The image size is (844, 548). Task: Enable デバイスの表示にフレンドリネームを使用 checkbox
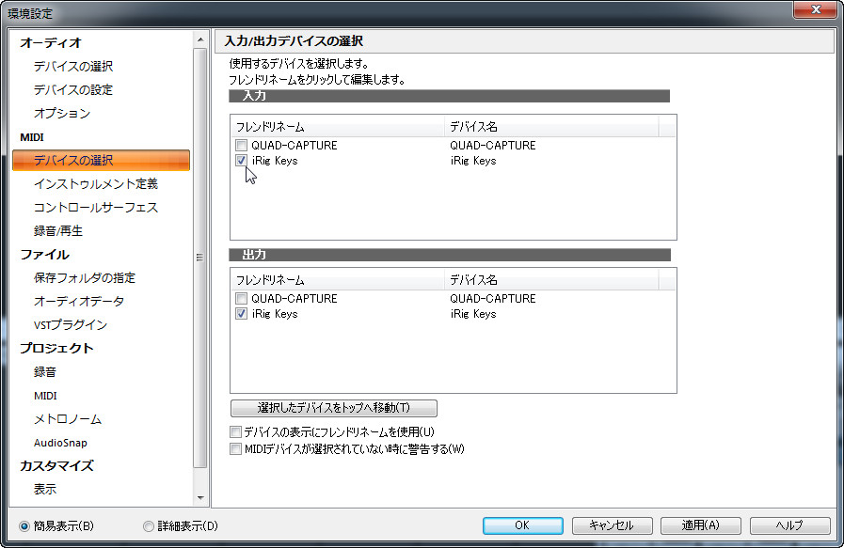236,431
